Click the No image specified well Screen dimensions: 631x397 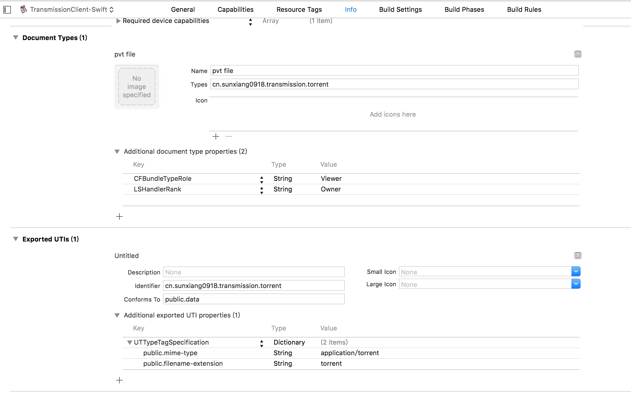(137, 87)
